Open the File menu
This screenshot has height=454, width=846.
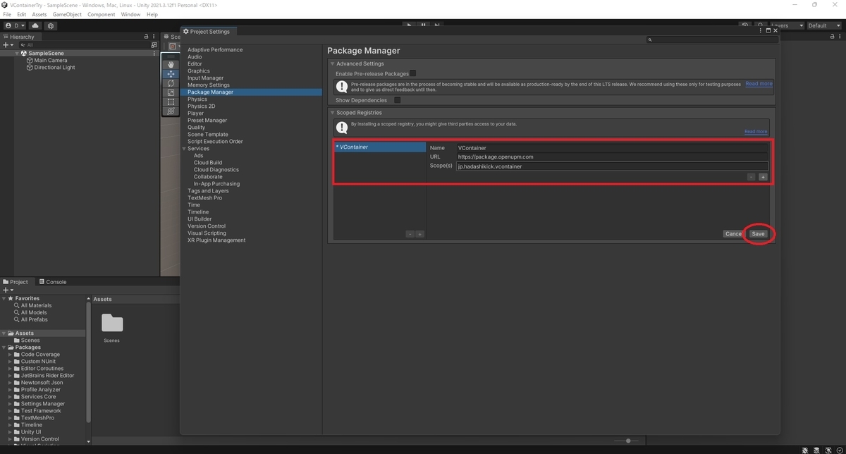[x=7, y=14]
